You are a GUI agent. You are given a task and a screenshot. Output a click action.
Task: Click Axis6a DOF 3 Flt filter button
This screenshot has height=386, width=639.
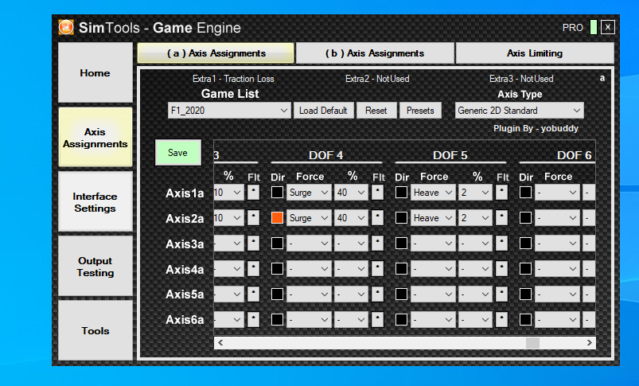click(x=254, y=320)
